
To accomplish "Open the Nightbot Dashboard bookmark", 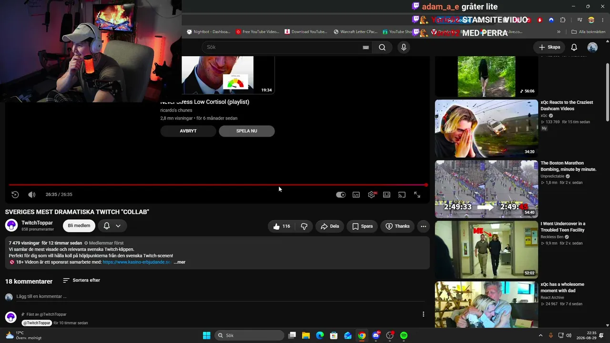I will pyautogui.click(x=208, y=32).
